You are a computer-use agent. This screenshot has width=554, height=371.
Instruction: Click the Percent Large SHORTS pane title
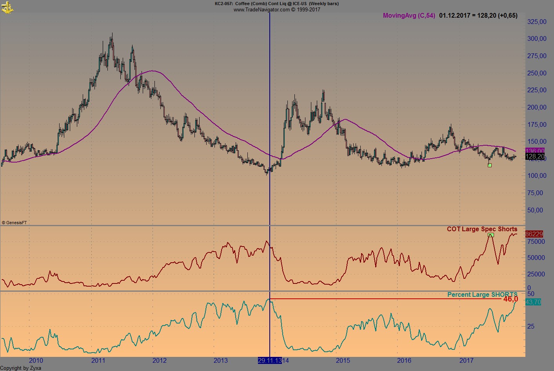tap(483, 294)
